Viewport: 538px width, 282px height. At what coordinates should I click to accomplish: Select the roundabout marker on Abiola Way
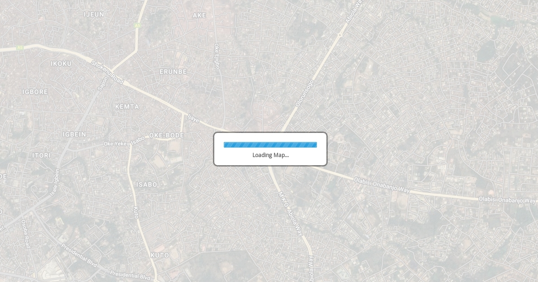[x=340, y=35]
